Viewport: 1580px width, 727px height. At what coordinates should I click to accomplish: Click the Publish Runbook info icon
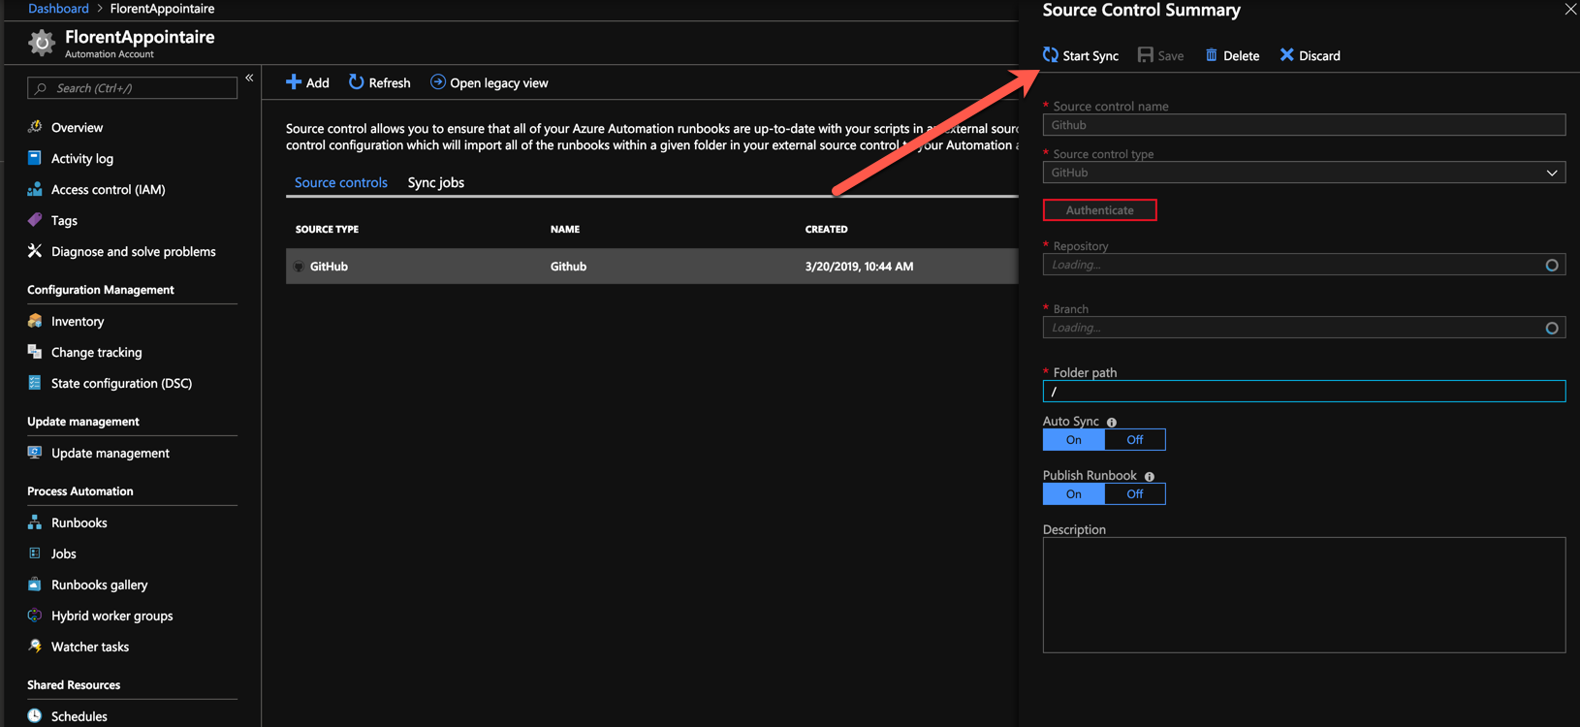pyautogui.click(x=1150, y=477)
